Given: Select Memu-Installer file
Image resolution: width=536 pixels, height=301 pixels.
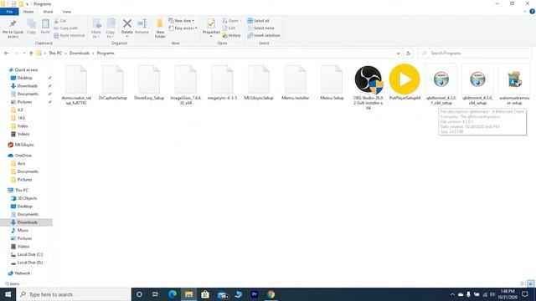Looking at the screenshot, I should (295, 83).
